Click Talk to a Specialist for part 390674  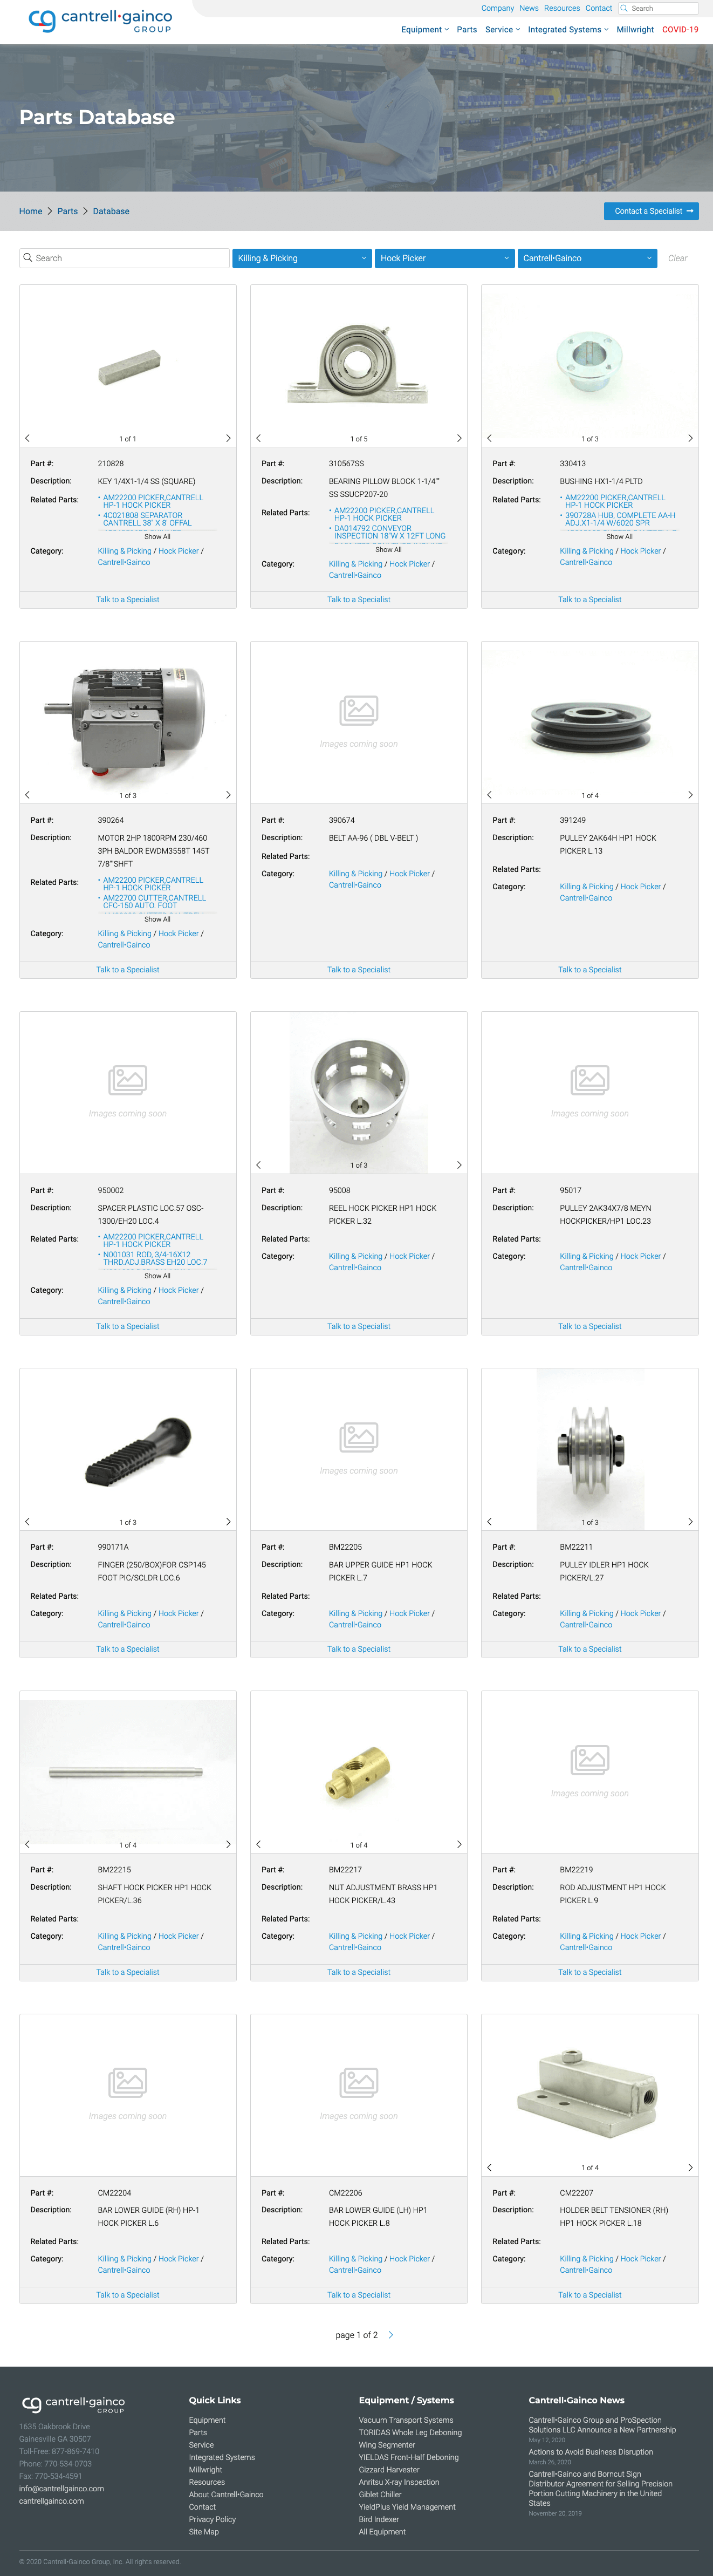(359, 970)
